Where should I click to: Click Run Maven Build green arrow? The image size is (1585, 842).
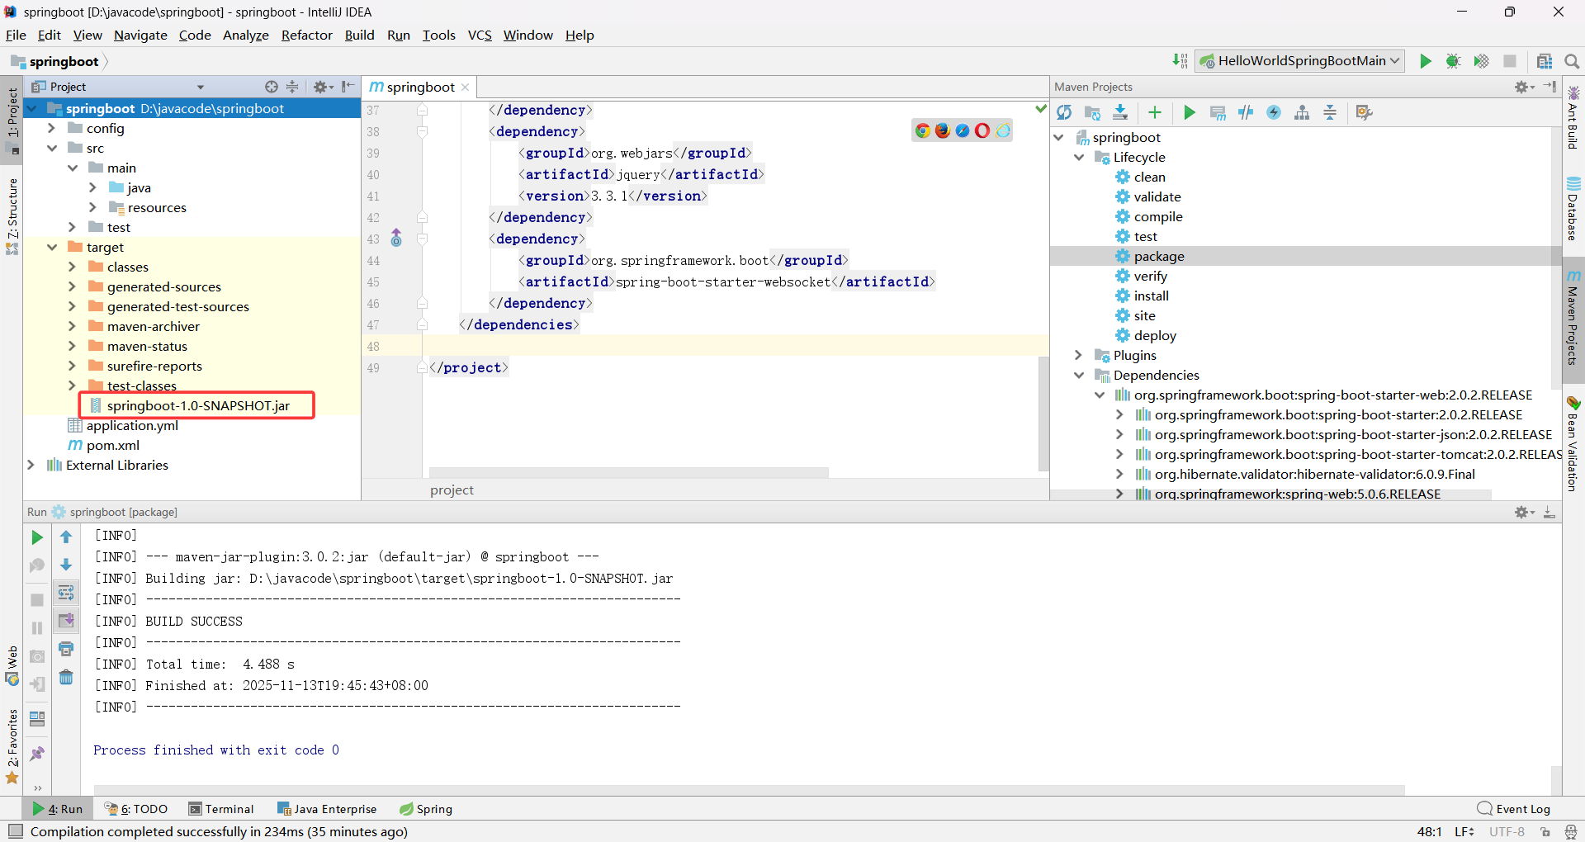(x=1190, y=112)
